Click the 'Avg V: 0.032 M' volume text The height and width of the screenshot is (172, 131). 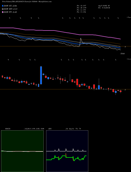pyautogui.click(x=104, y=5)
